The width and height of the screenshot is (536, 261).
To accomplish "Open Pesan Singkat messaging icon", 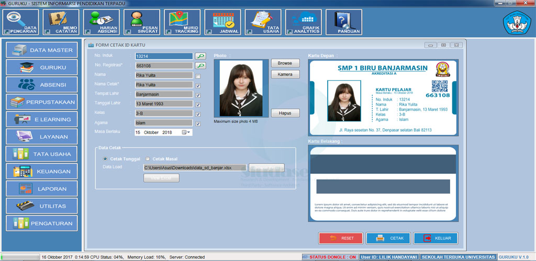I will tap(142, 22).
